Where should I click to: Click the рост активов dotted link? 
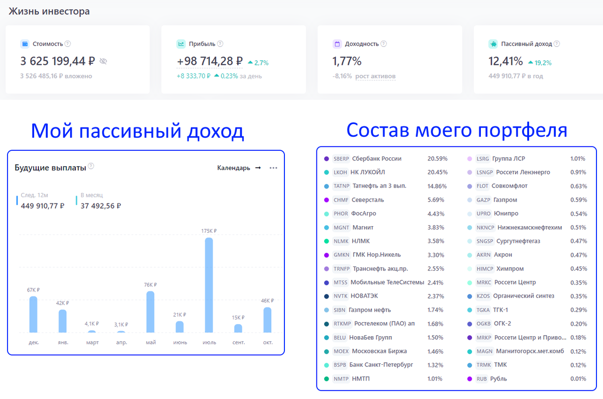click(375, 76)
